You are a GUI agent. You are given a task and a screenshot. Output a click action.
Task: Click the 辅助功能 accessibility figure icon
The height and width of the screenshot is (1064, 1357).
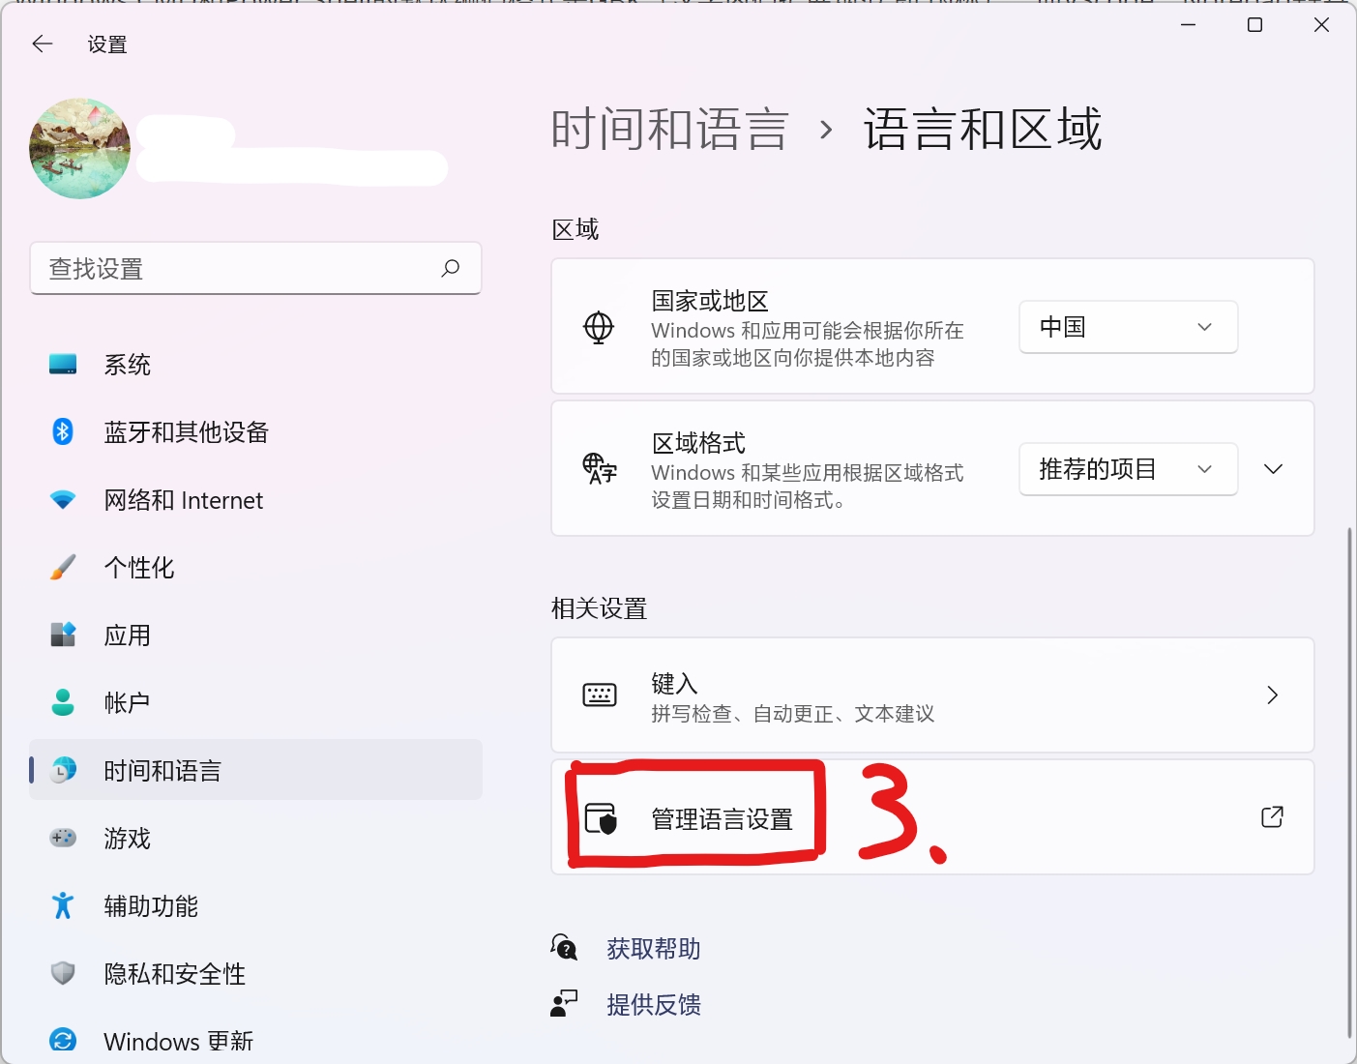click(63, 905)
